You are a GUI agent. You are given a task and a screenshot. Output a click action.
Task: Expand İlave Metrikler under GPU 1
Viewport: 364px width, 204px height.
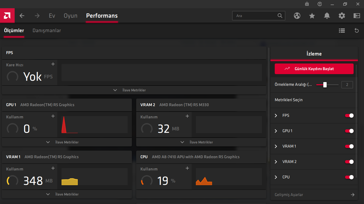pyautogui.click(x=67, y=142)
